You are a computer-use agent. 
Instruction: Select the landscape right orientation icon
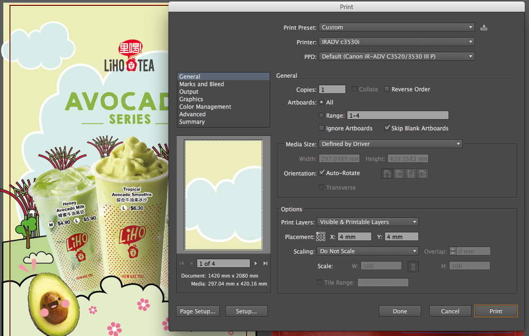(x=423, y=174)
